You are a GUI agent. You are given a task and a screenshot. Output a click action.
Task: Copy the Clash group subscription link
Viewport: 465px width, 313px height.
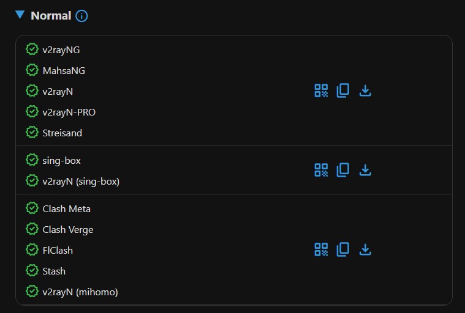coord(343,249)
